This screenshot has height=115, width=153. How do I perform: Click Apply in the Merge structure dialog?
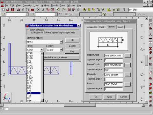tap(110, 97)
